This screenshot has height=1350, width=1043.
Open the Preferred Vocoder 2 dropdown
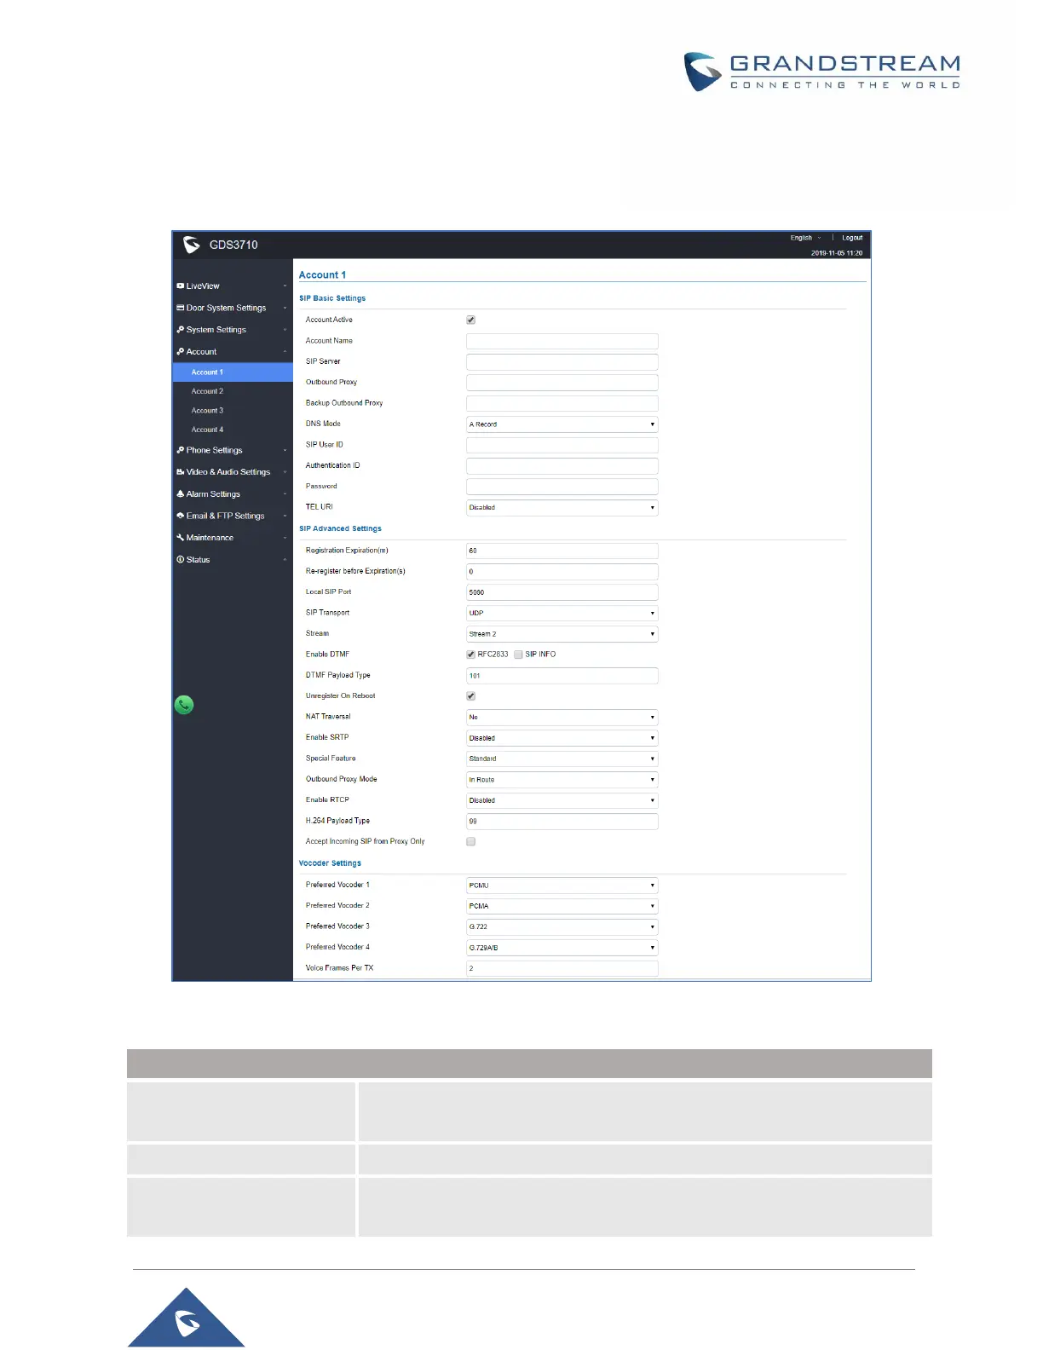(x=562, y=906)
